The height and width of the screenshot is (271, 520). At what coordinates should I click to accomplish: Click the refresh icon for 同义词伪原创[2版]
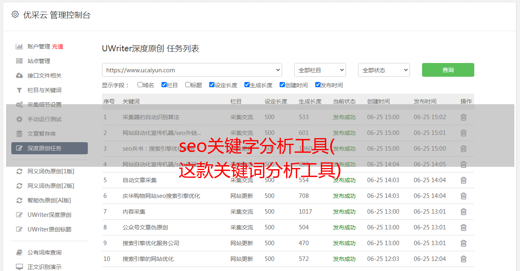pyautogui.click(x=19, y=186)
